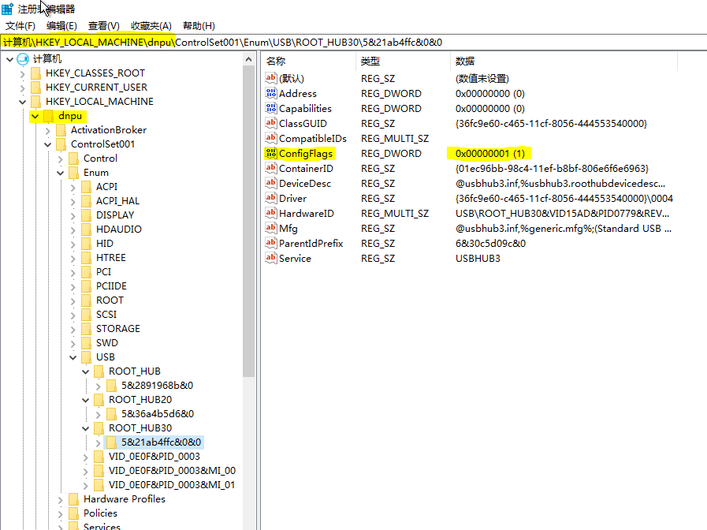Expand the 5&2891968b&0 subkey

coord(99,386)
